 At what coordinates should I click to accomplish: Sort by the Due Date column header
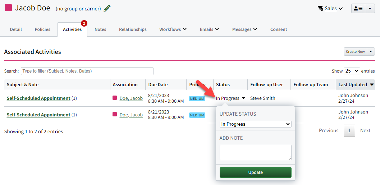tap(166, 84)
